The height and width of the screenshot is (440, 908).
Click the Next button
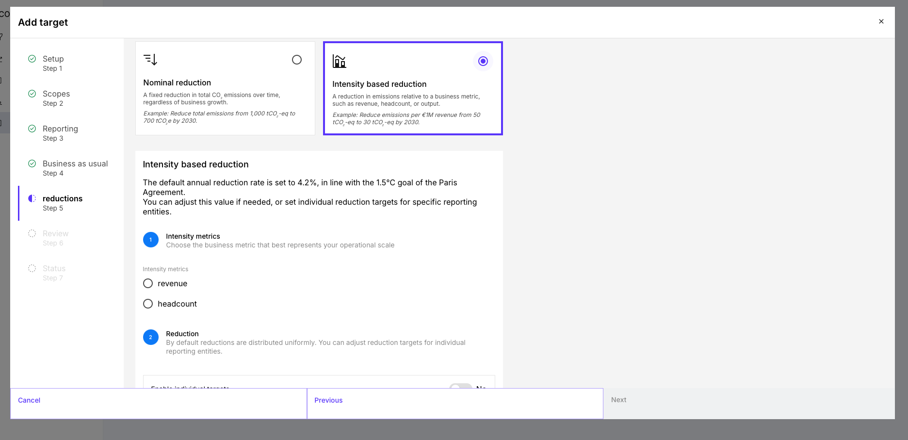(x=749, y=404)
